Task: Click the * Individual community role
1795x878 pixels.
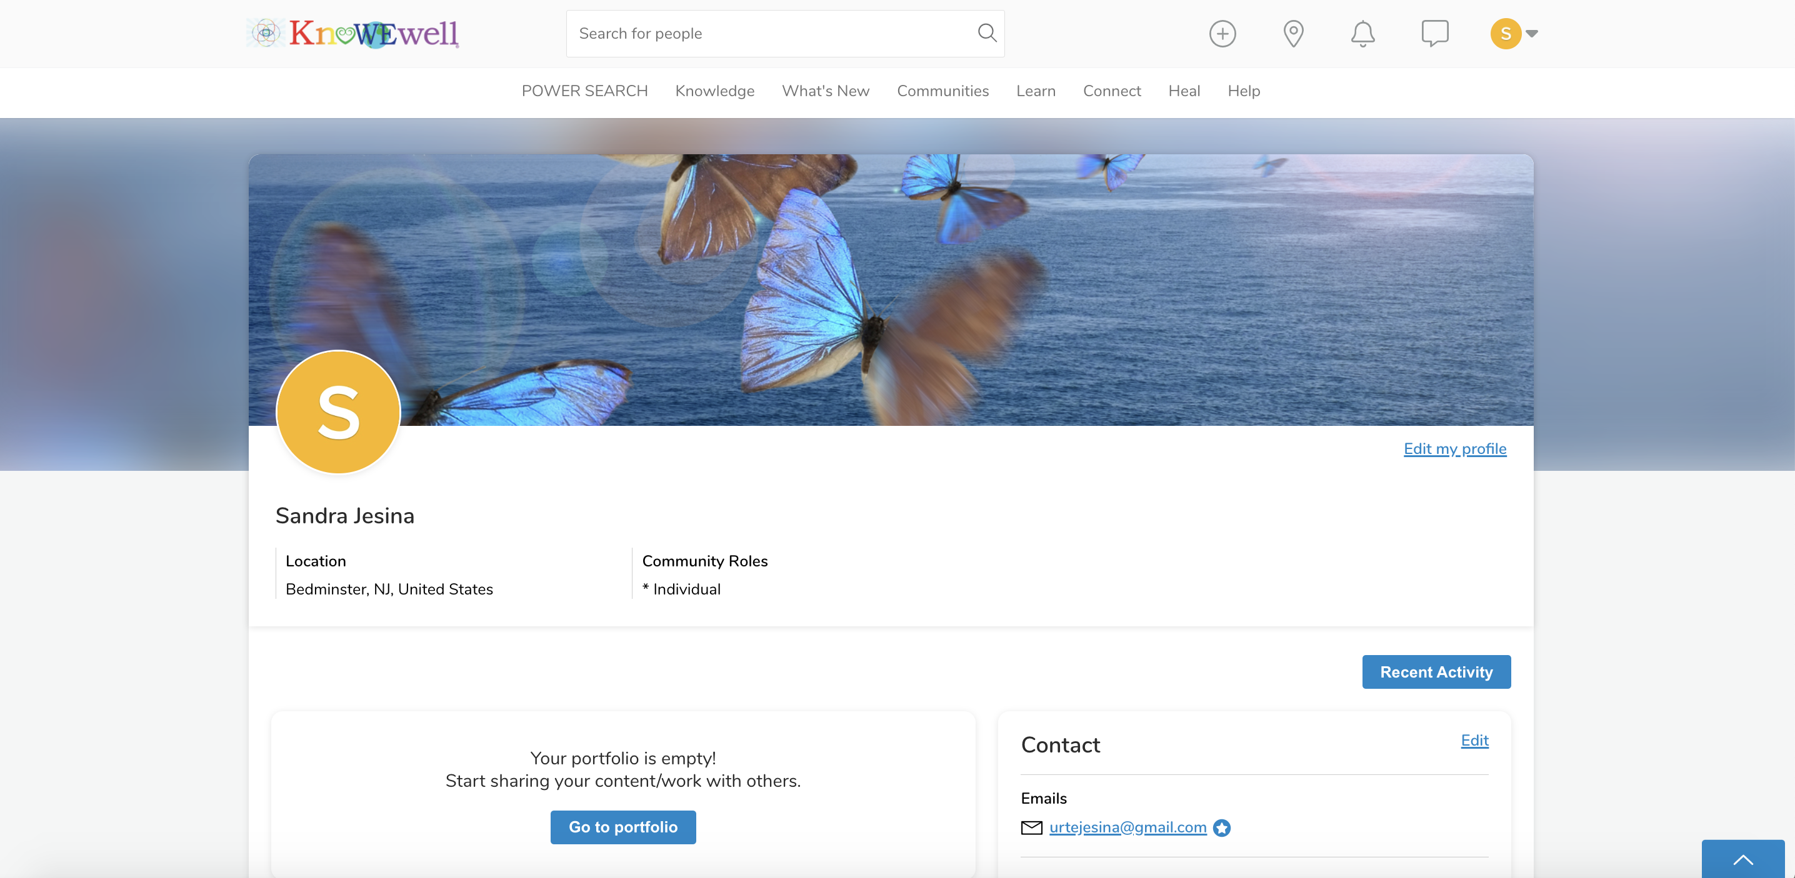Action: (681, 589)
